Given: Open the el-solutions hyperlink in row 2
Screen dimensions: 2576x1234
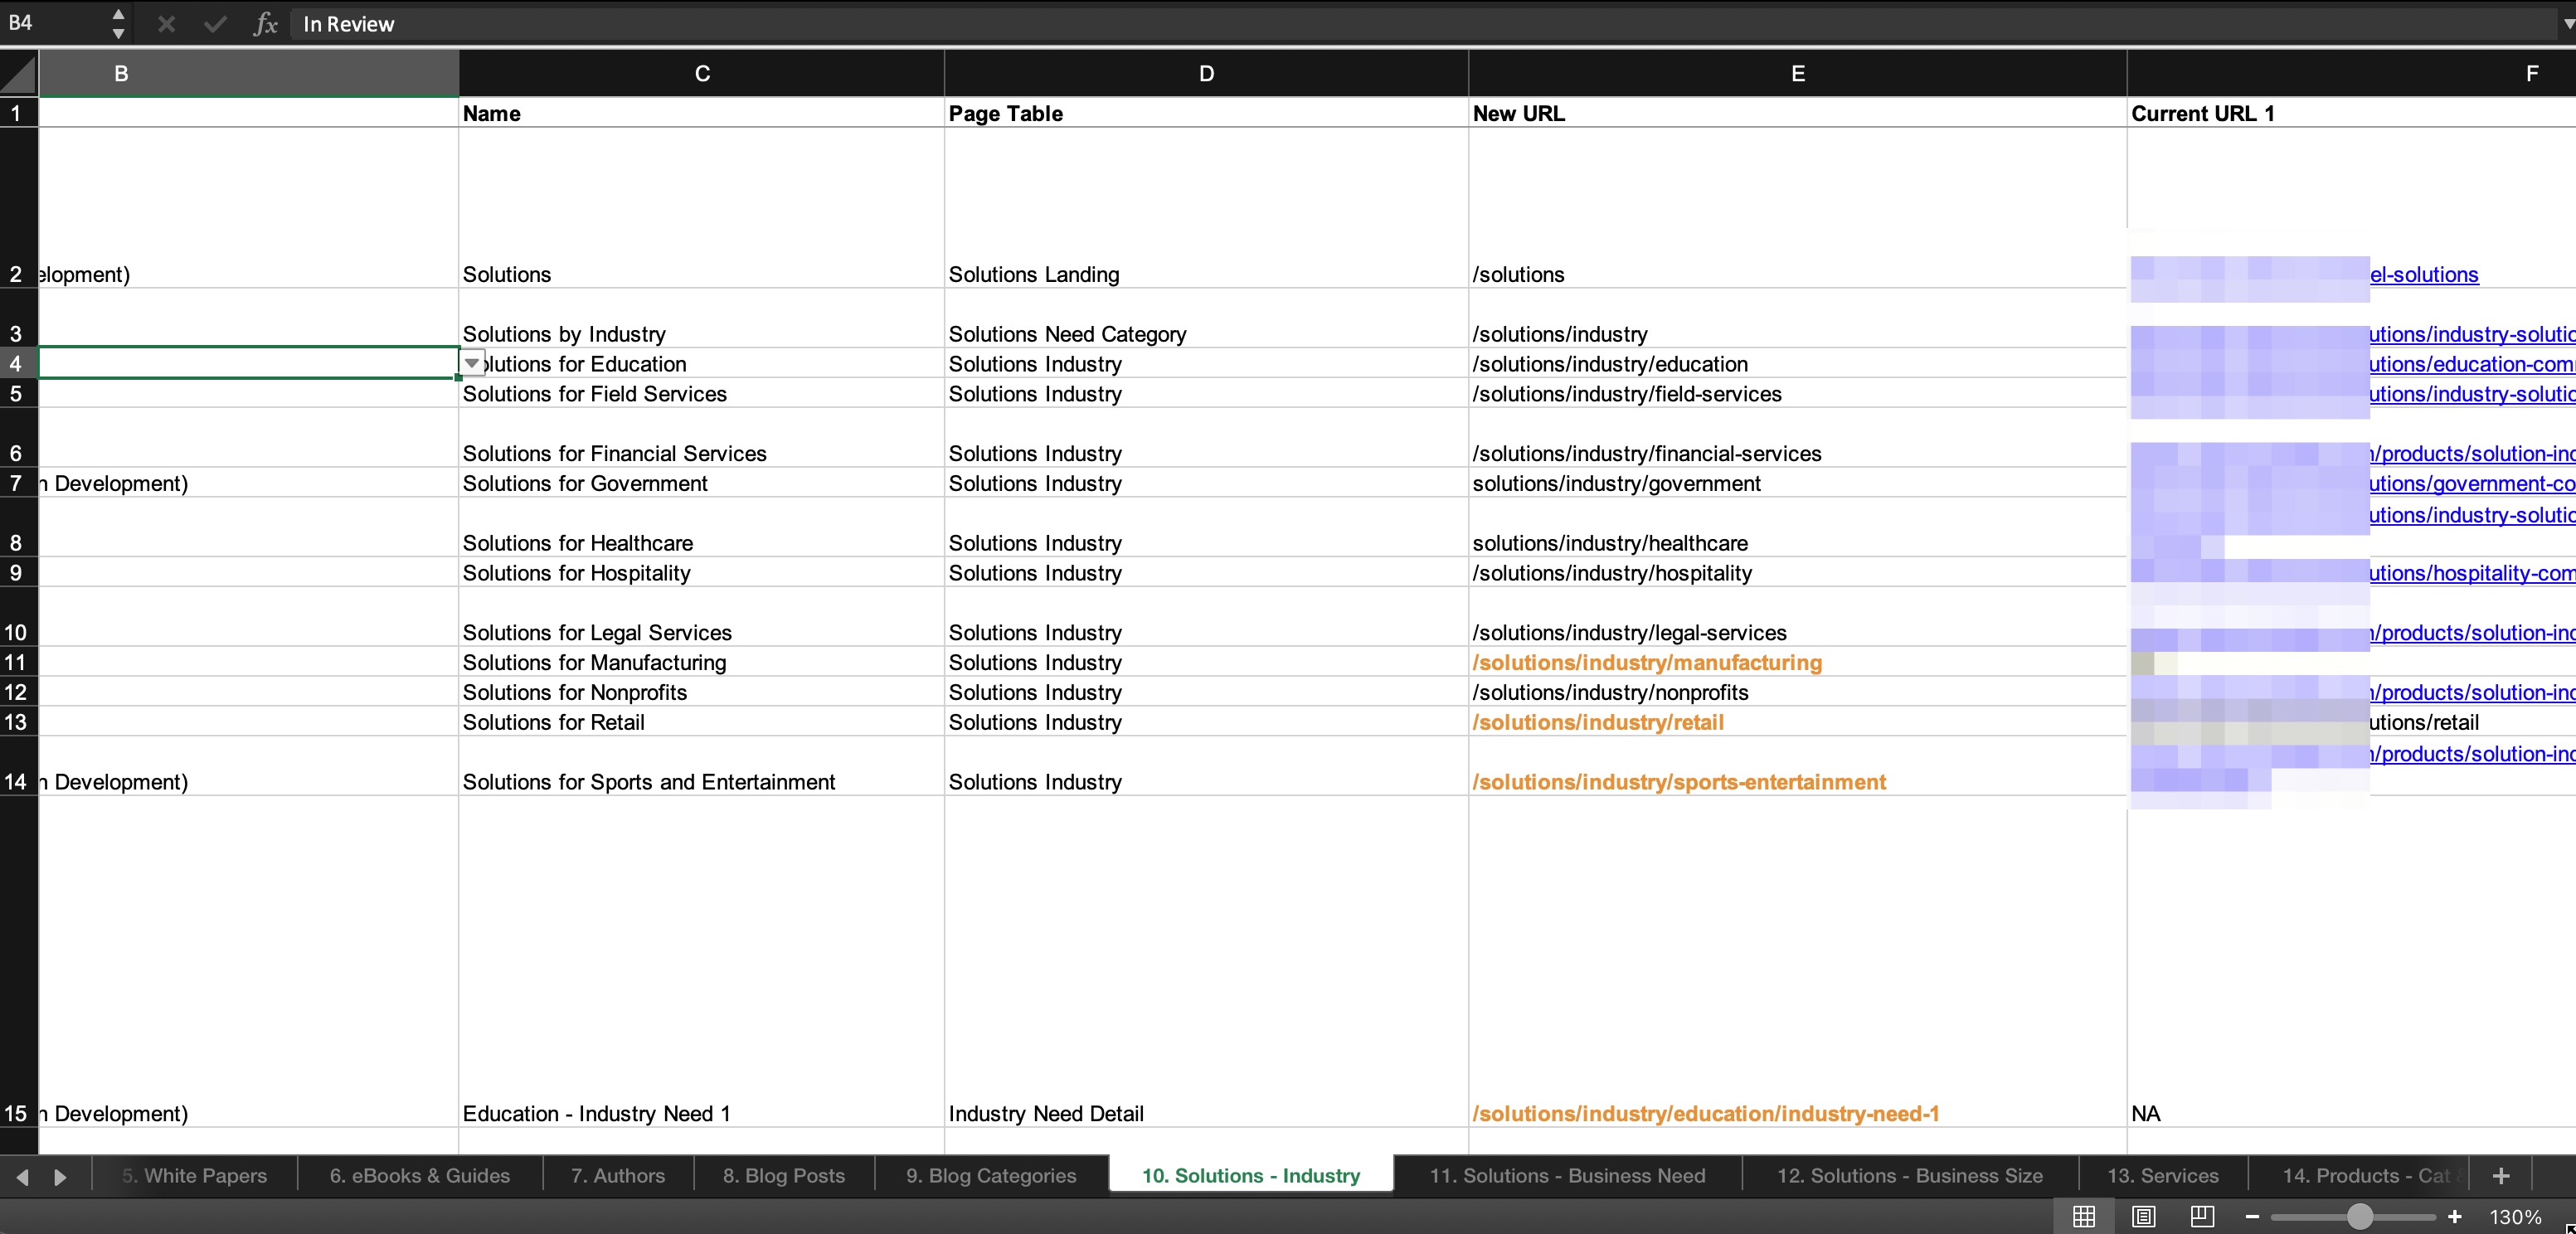Looking at the screenshot, I should [2424, 275].
